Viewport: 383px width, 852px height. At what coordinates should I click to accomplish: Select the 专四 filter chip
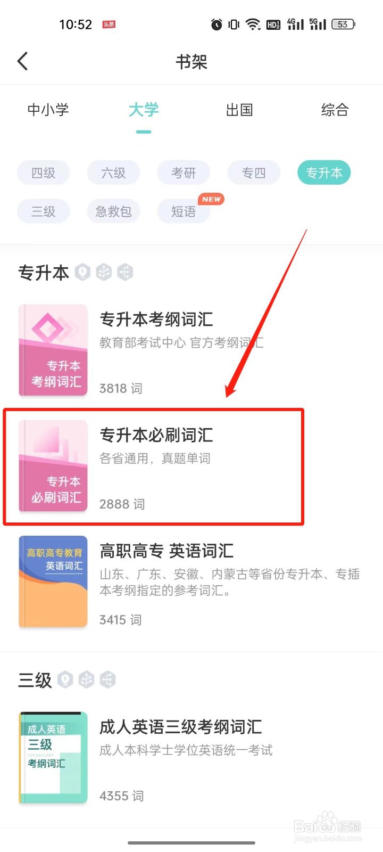[254, 173]
